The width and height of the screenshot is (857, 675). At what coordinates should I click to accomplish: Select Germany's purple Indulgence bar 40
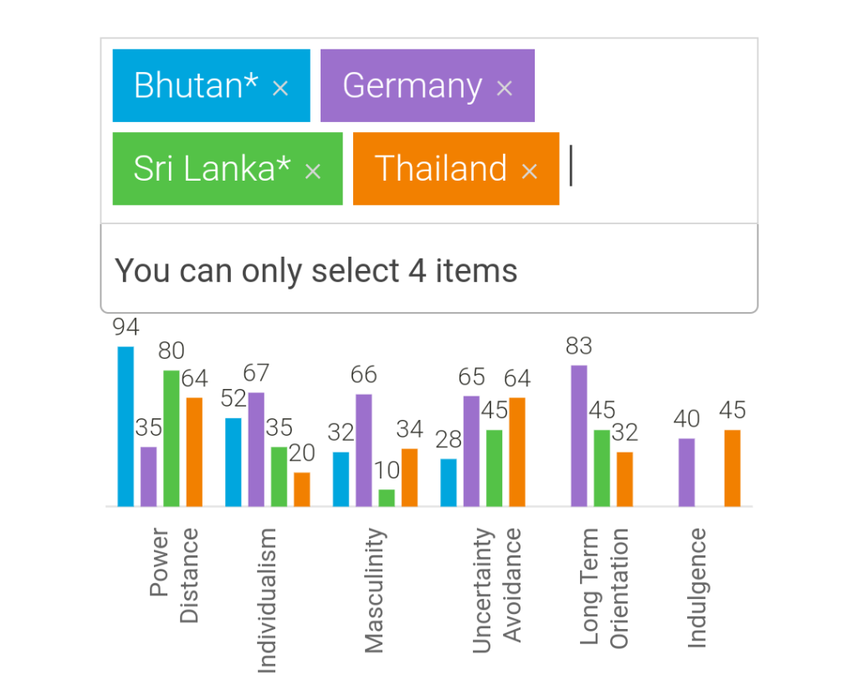(x=686, y=473)
